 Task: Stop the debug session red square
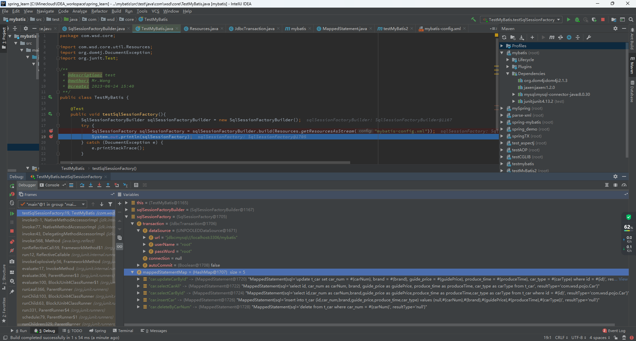(x=12, y=231)
